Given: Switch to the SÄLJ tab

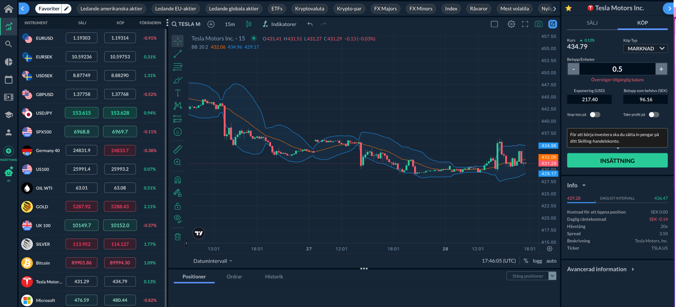Looking at the screenshot, I should pyautogui.click(x=592, y=23).
